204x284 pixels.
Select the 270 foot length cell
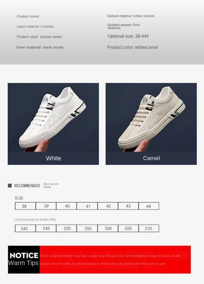(149, 228)
